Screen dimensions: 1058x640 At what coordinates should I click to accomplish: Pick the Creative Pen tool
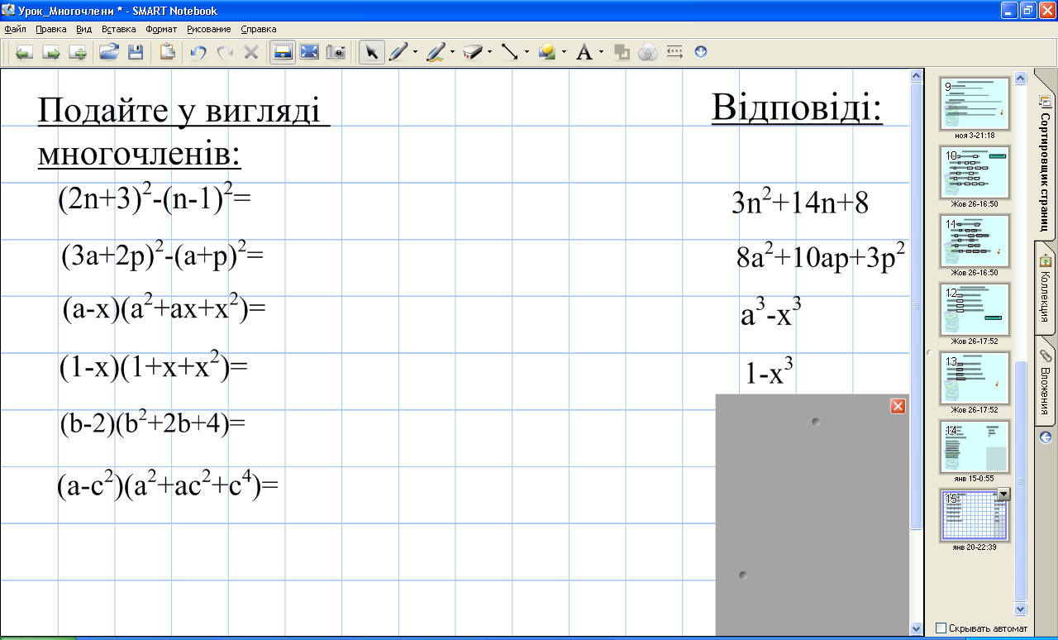[436, 53]
